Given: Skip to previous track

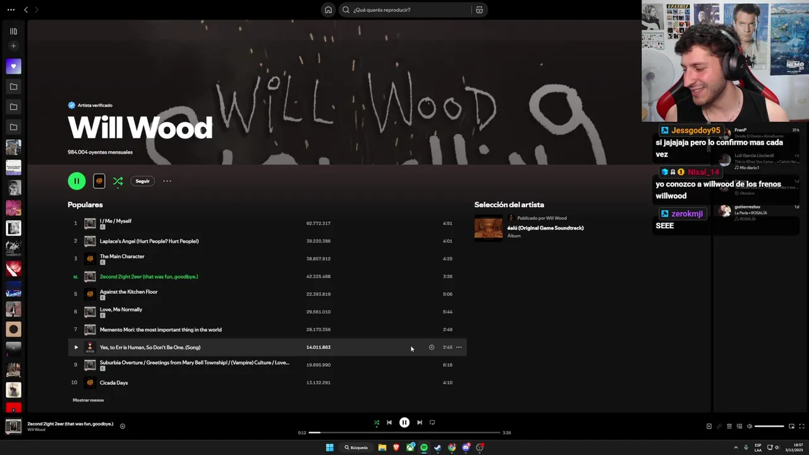Looking at the screenshot, I should coord(389,422).
